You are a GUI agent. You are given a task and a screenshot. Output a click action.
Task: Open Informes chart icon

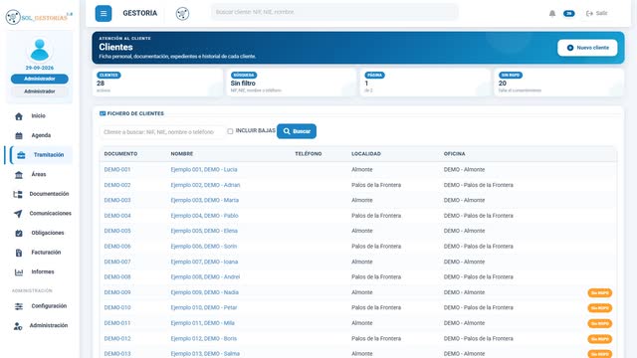coord(19,271)
